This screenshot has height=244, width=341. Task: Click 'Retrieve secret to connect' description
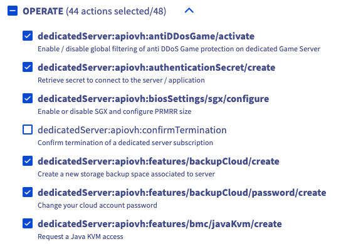pos(121,80)
